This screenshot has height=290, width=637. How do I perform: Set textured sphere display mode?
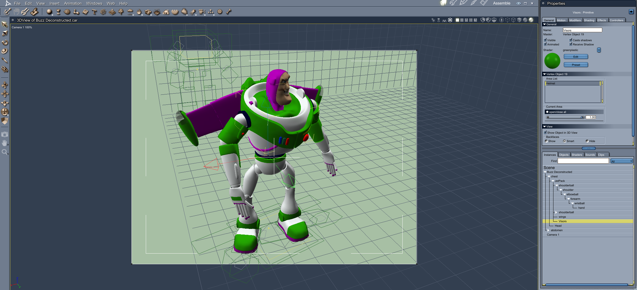pos(531,20)
